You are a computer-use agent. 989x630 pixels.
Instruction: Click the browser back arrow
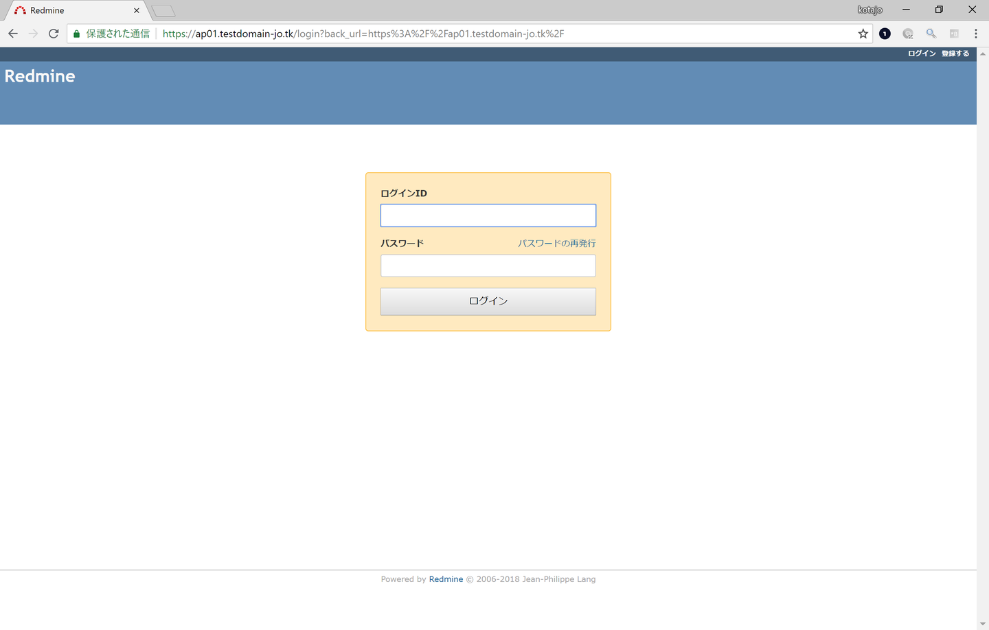13,34
